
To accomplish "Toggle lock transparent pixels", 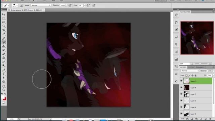I will click(186, 75).
